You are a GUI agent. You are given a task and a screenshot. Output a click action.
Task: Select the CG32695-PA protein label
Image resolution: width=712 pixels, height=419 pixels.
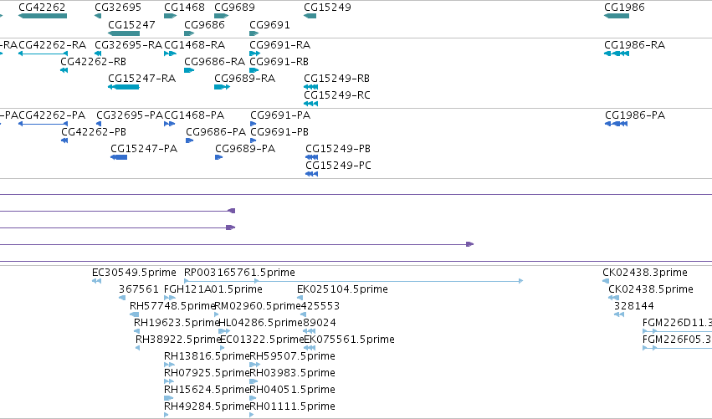[130, 115]
